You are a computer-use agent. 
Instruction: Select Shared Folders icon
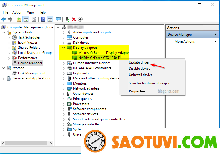(14, 48)
